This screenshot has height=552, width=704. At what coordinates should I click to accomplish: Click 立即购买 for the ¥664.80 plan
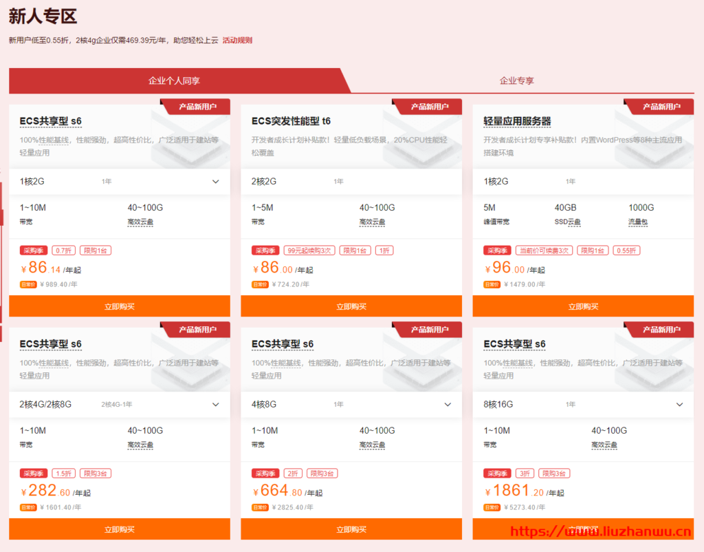pos(351,529)
